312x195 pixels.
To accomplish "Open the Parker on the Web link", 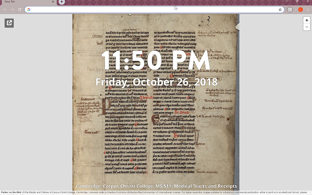I will point(11,193).
